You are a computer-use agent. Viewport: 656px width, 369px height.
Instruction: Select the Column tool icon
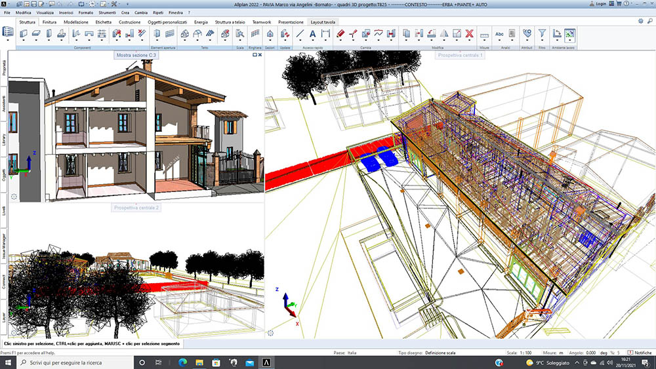click(49, 34)
